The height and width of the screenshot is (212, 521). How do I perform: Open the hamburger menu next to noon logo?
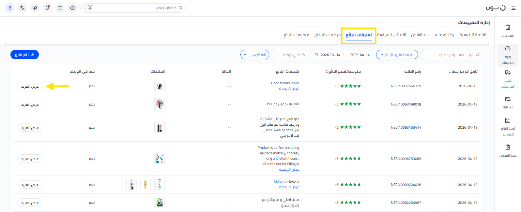[513, 8]
